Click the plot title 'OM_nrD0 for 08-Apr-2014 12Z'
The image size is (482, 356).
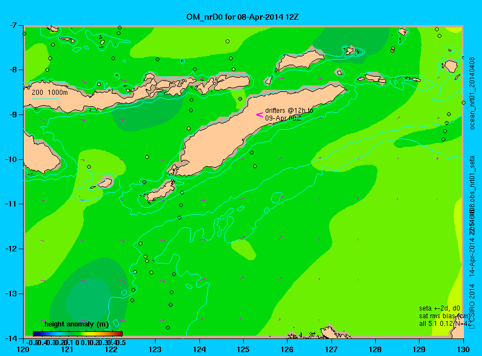242,16
